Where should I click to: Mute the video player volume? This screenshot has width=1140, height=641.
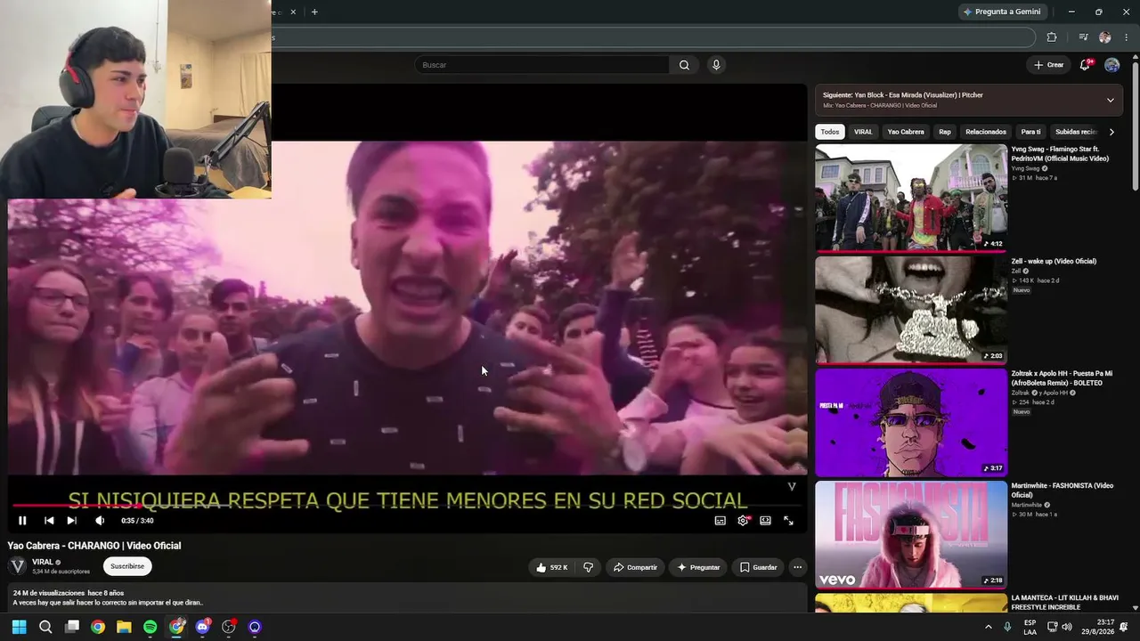[x=100, y=521]
